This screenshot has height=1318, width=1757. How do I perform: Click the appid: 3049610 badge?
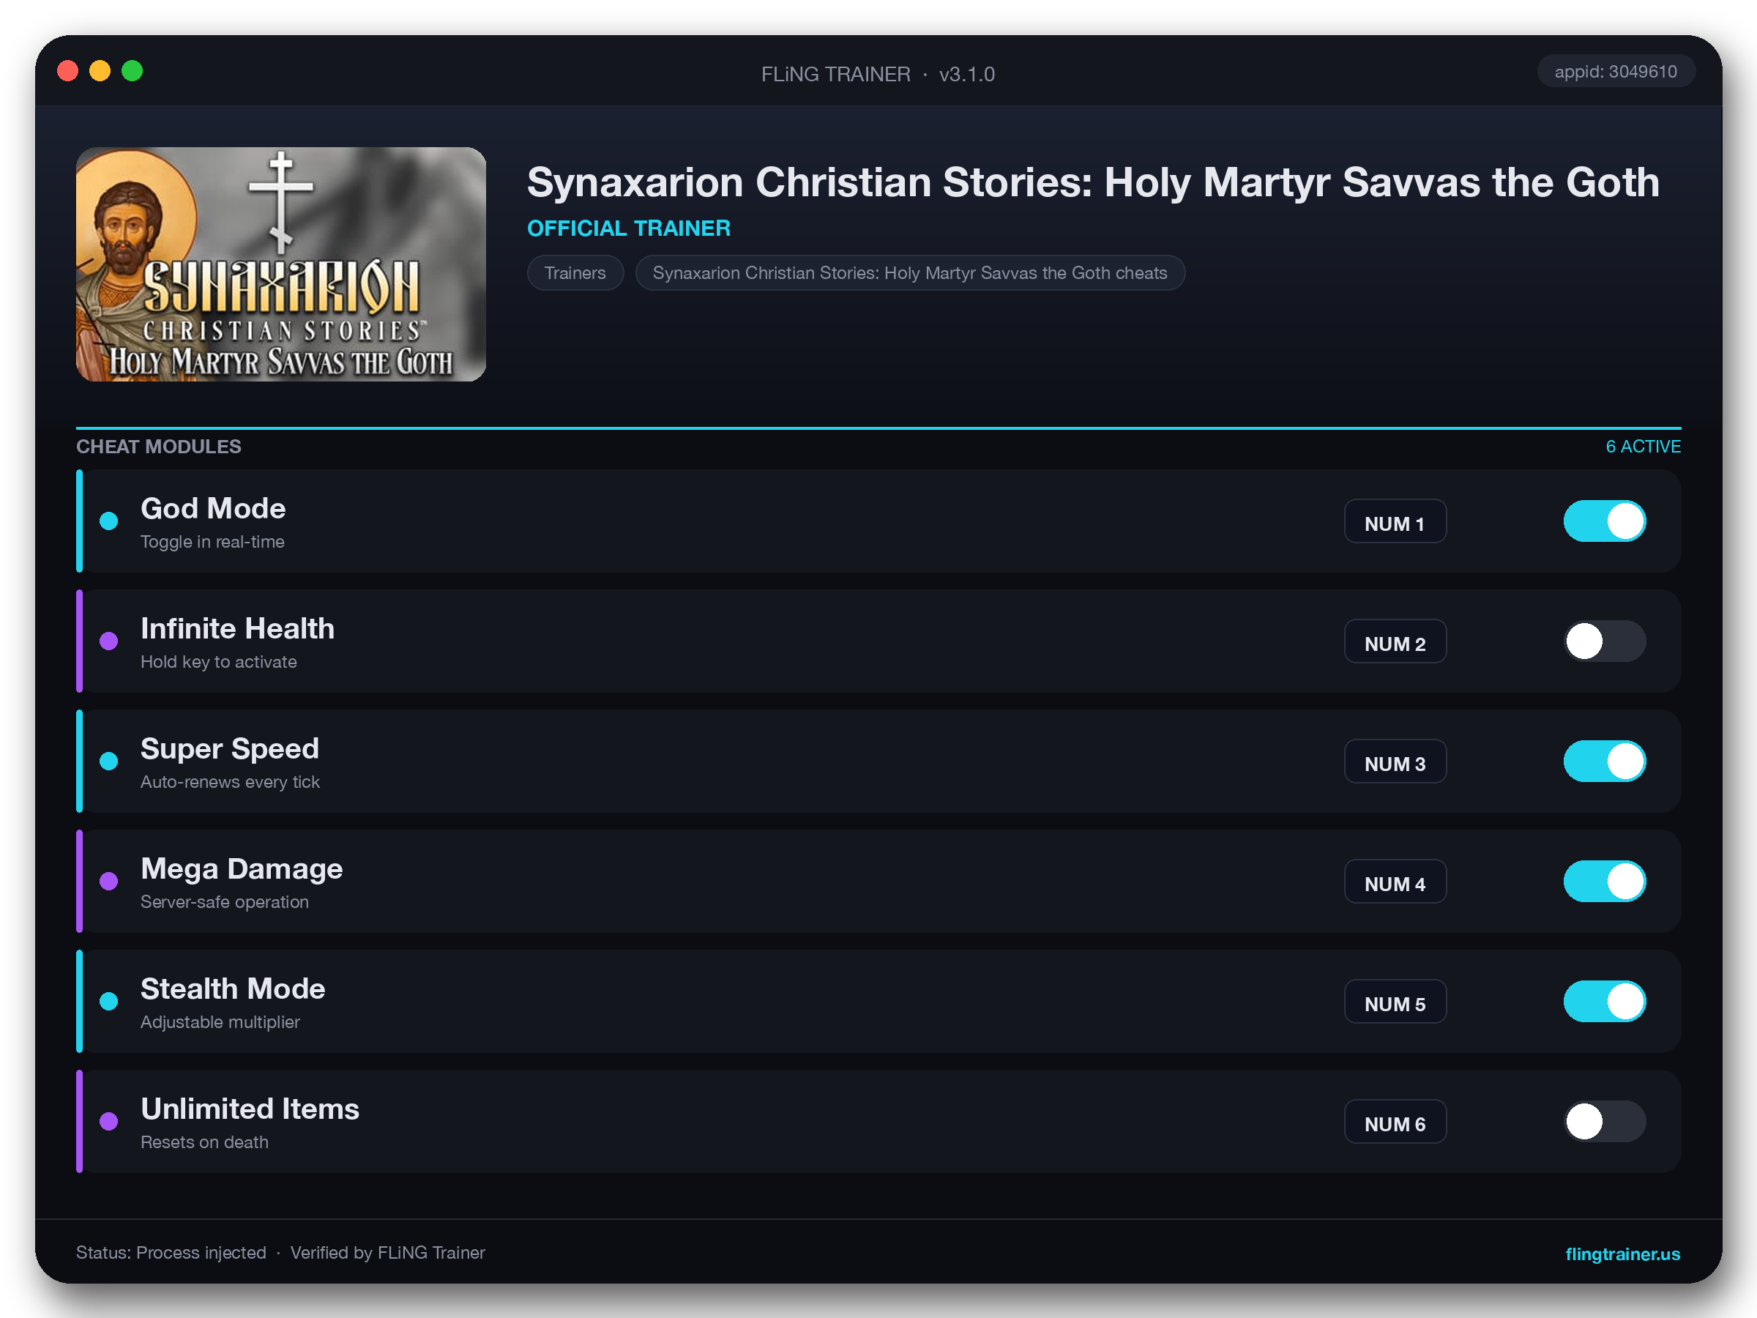pyautogui.click(x=1616, y=72)
